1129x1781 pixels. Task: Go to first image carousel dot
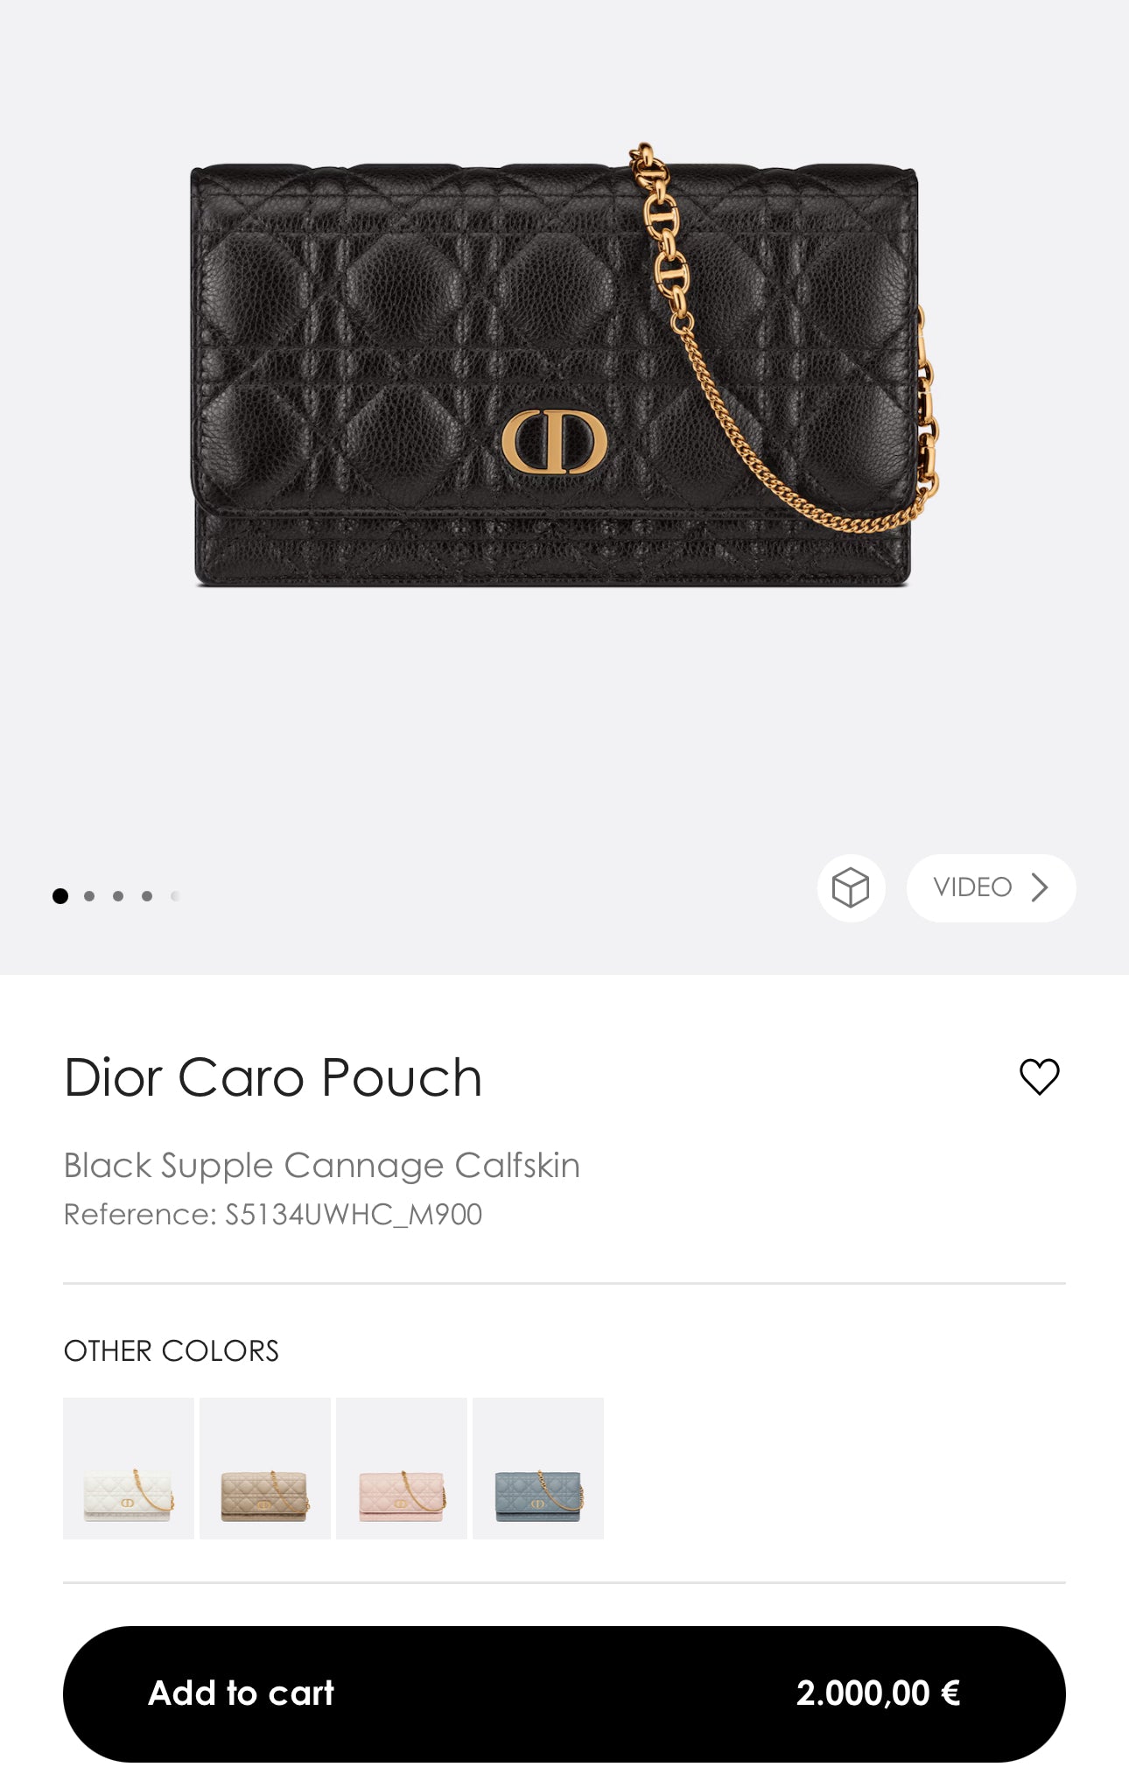[60, 896]
